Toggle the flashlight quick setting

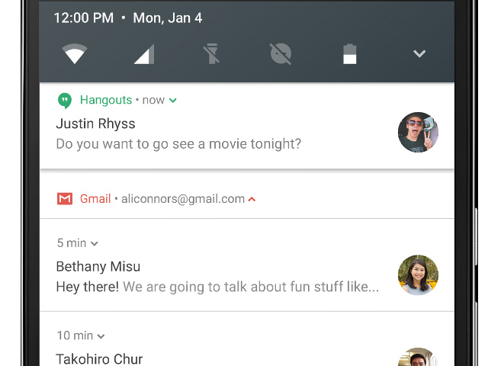[x=211, y=54]
